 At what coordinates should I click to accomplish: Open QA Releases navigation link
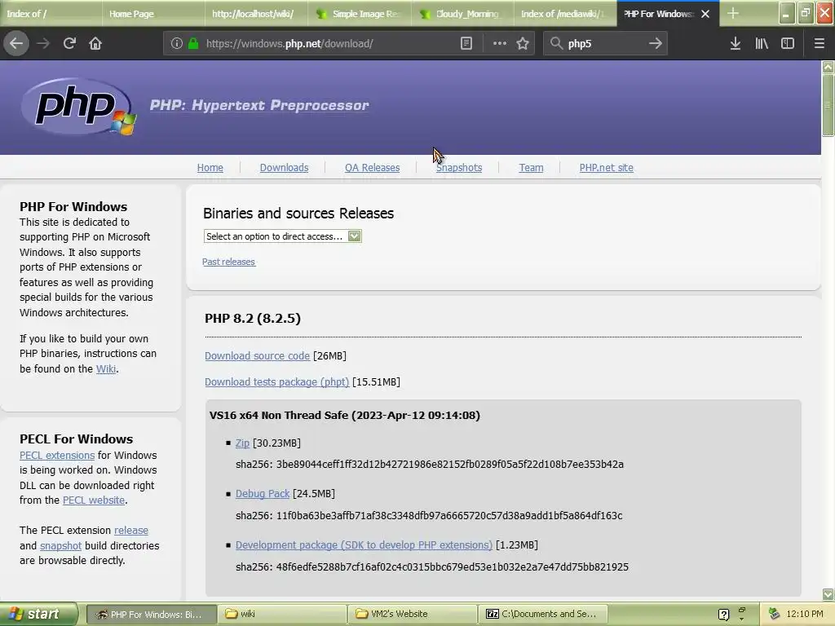coord(372,168)
